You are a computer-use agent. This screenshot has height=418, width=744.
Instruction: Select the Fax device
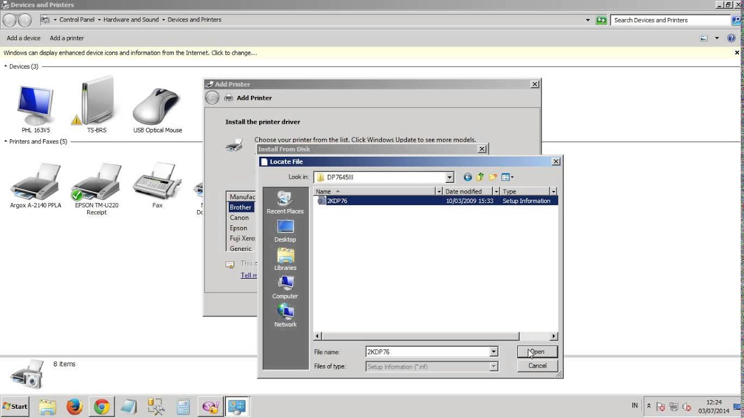coord(157,186)
